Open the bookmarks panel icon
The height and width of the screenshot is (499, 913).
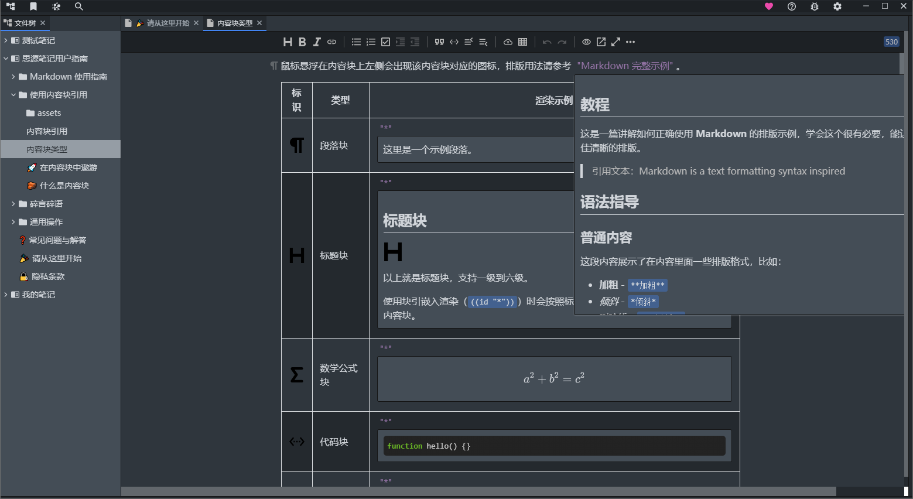[33, 6]
